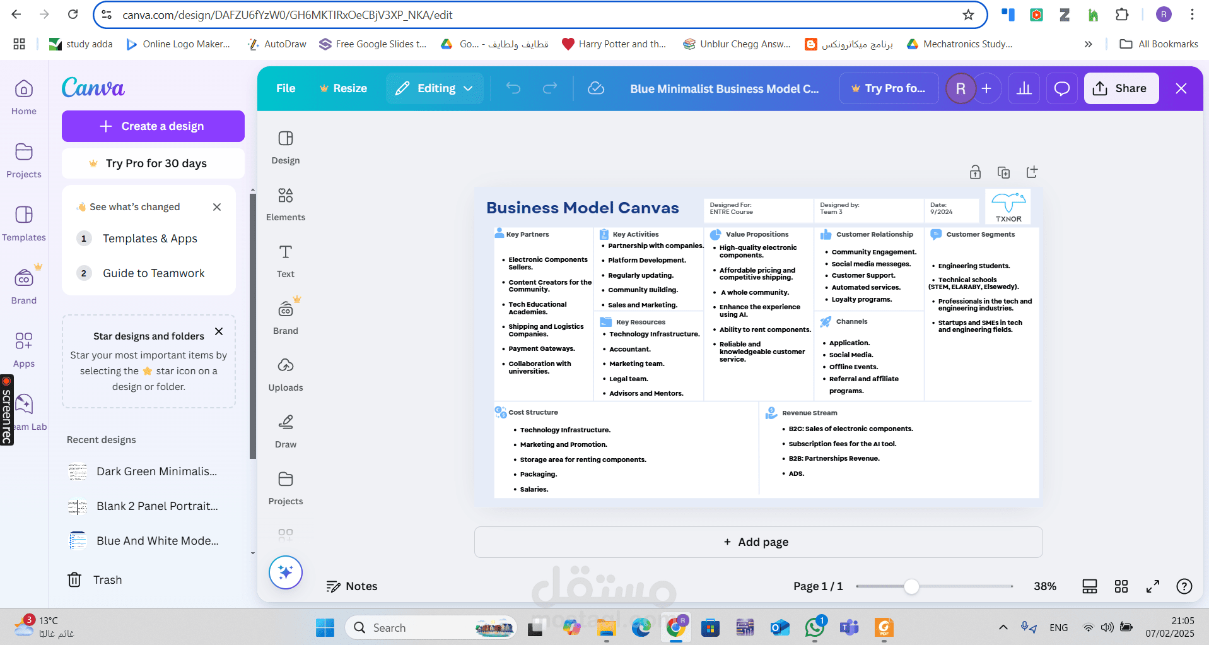This screenshot has height=645, width=1209.
Task: Click the Magic assistant sparkle button
Action: (x=286, y=572)
